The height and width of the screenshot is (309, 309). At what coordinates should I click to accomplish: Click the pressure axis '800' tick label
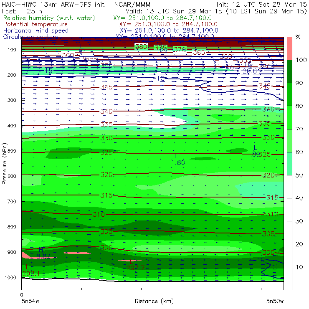[12, 227]
